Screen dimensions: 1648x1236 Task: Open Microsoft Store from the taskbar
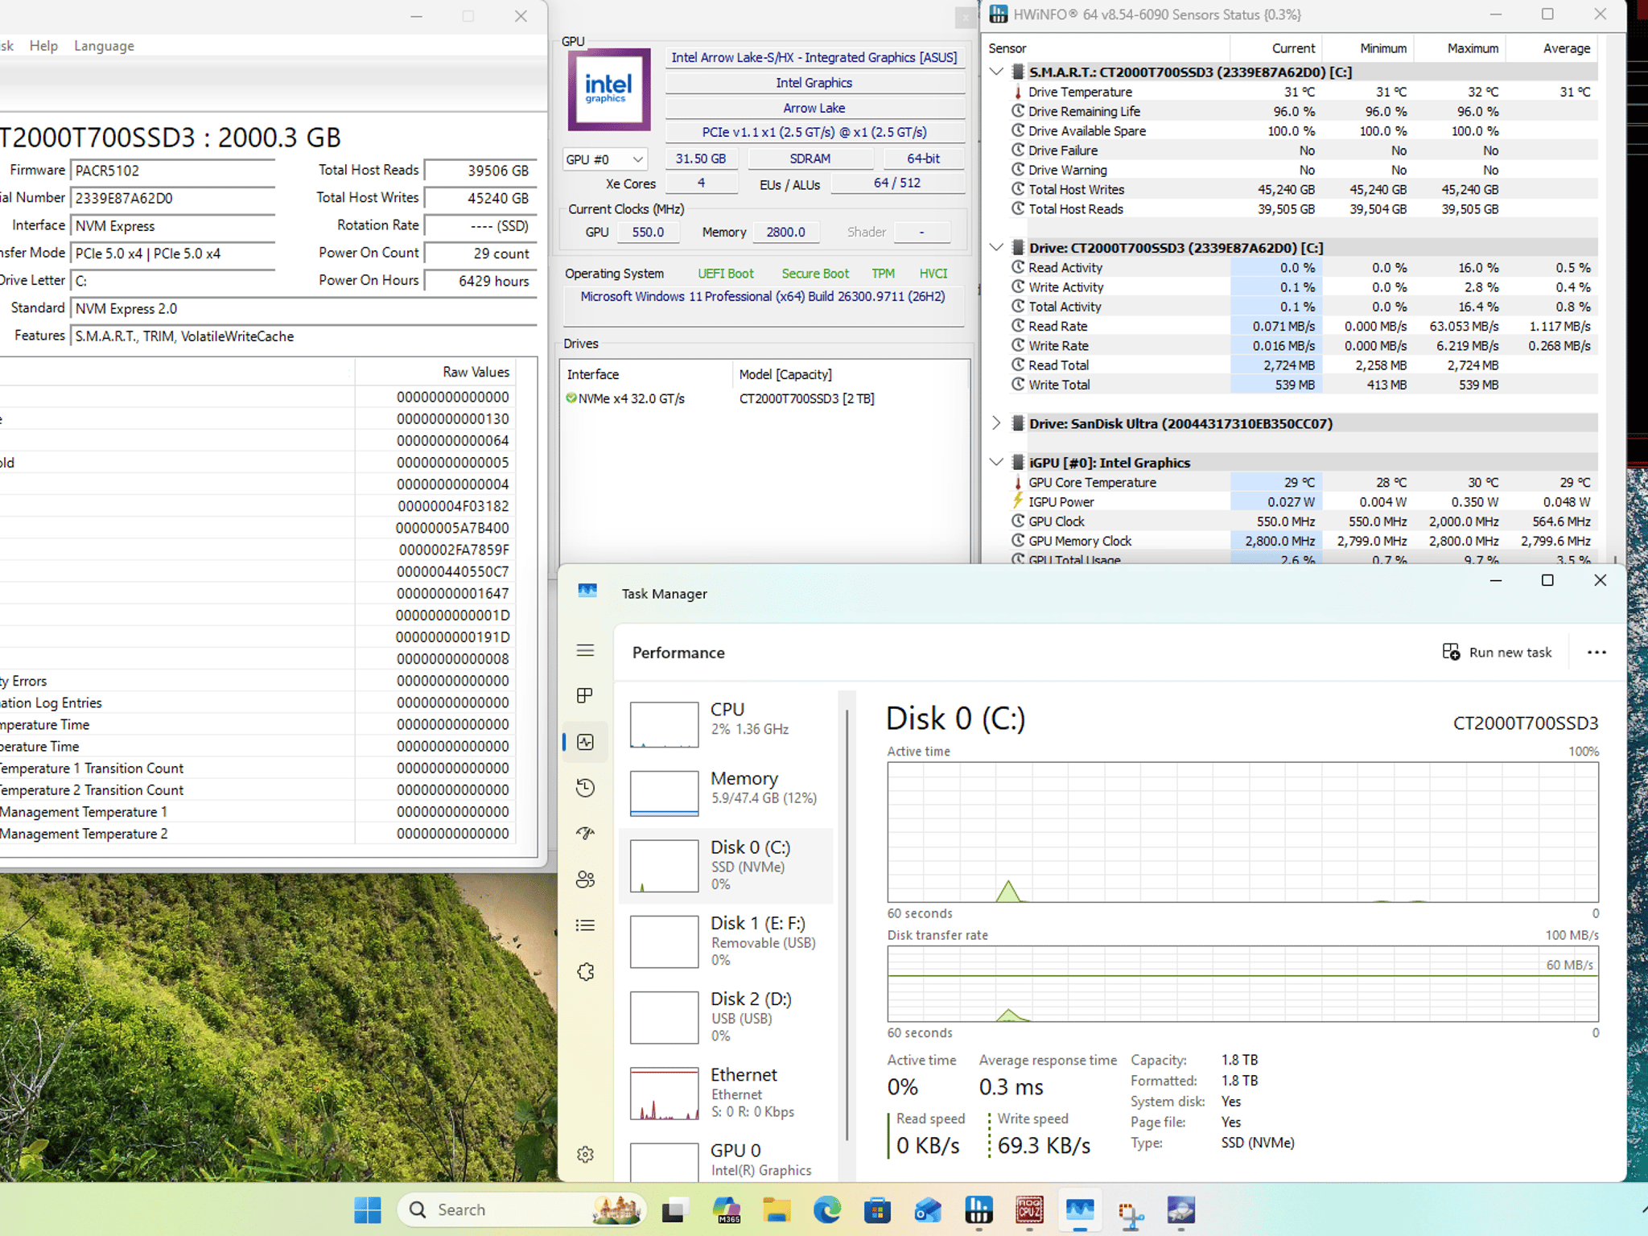[x=877, y=1209]
